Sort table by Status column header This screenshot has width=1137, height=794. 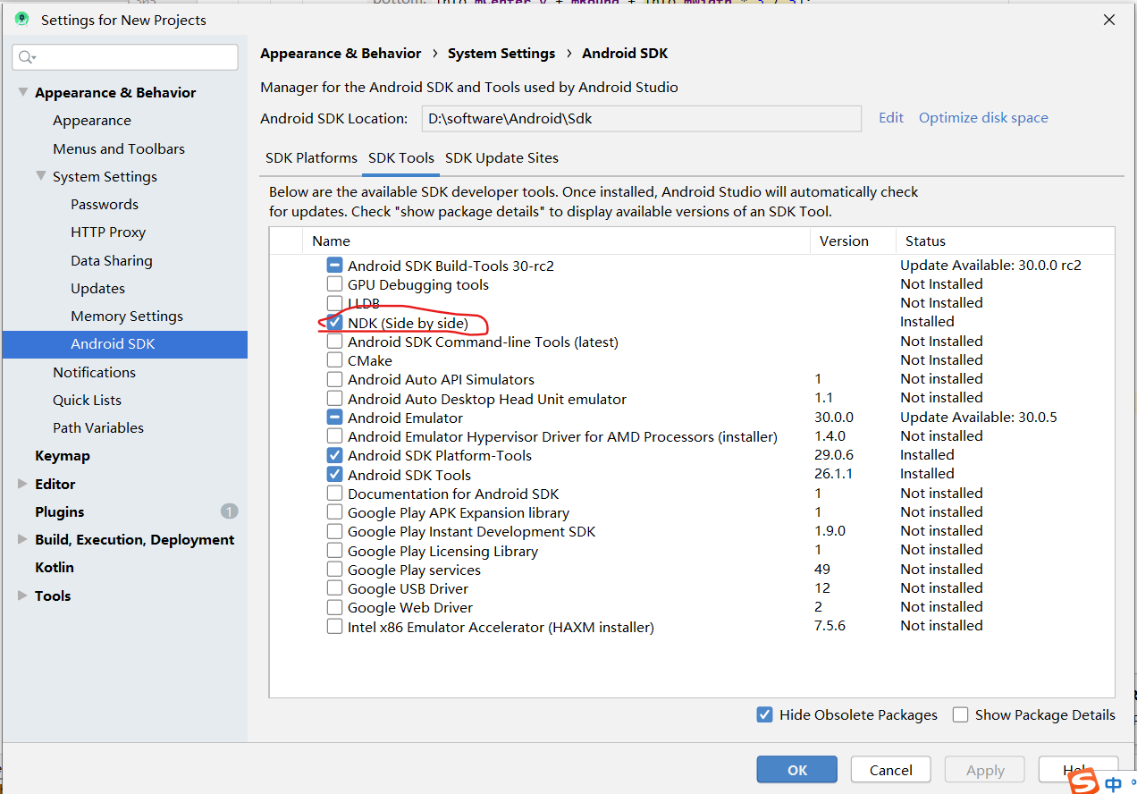point(1005,241)
